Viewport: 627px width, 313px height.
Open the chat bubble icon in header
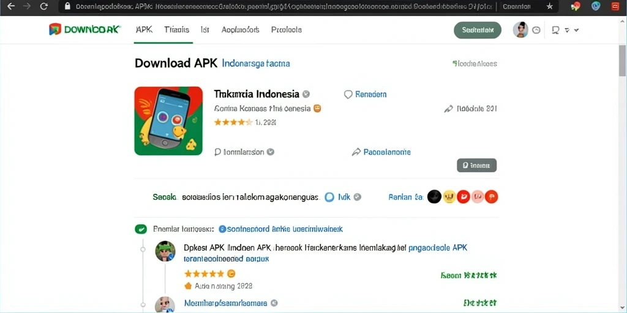pyautogui.click(x=555, y=30)
